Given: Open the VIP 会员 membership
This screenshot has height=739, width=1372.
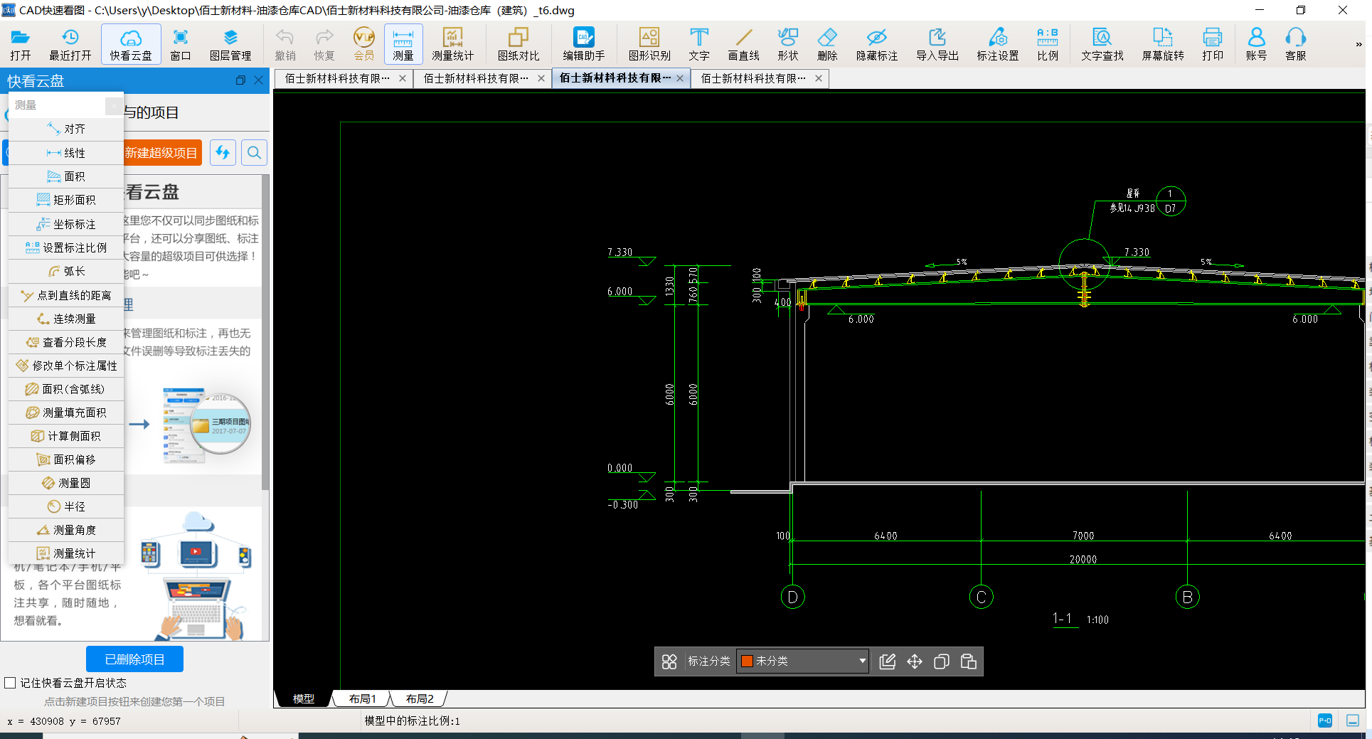Looking at the screenshot, I should tap(363, 44).
